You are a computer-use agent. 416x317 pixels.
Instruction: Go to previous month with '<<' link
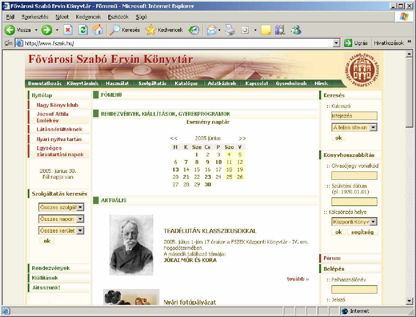click(174, 138)
